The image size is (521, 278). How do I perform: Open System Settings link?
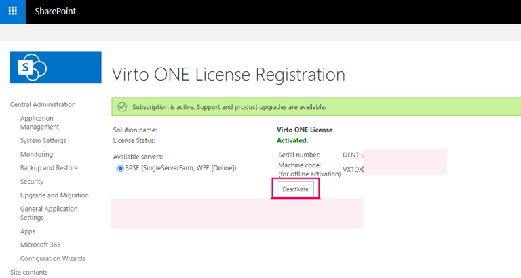point(43,140)
